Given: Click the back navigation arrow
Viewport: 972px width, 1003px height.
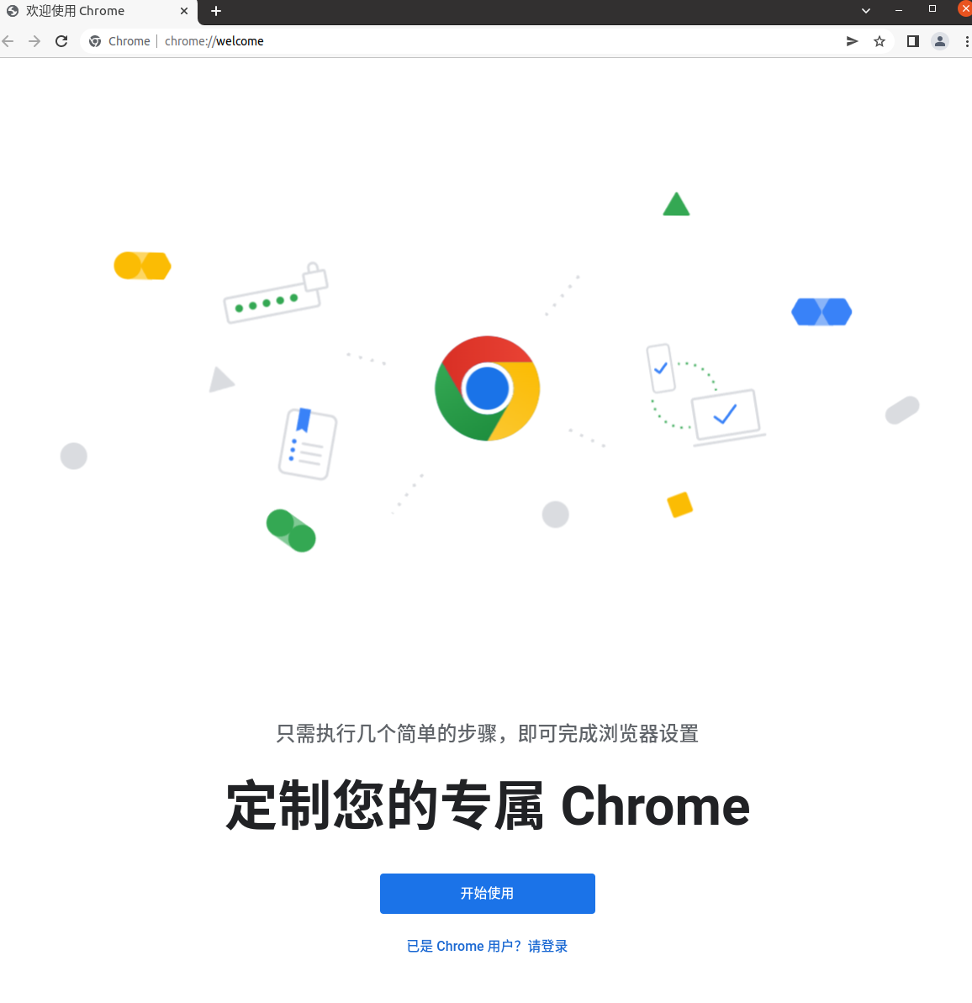Looking at the screenshot, I should coord(8,41).
